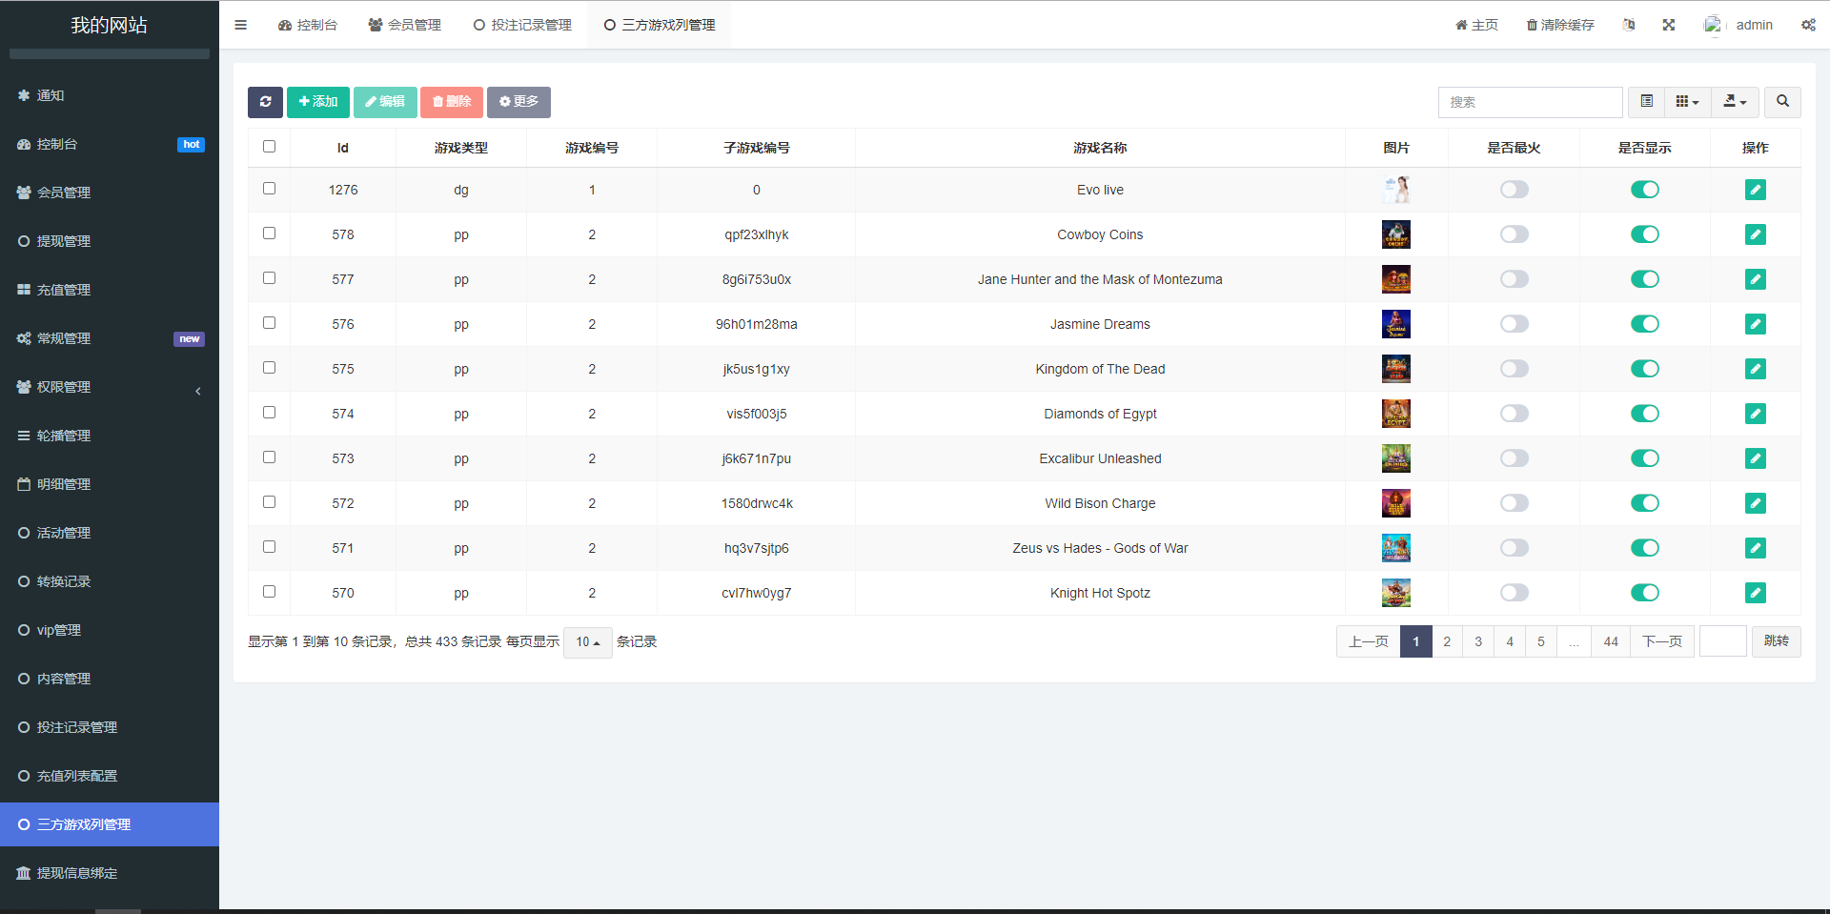The height and width of the screenshot is (914, 1830).
Task: Click the fullscreen expand icon
Action: tap(1668, 25)
